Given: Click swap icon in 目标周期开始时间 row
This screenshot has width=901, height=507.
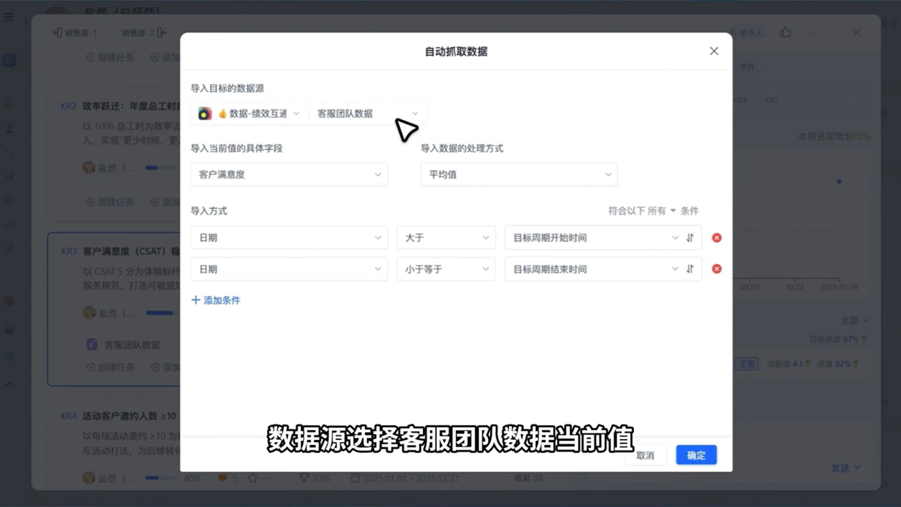Looking at the screenshot, I should (x=690, y=237).
